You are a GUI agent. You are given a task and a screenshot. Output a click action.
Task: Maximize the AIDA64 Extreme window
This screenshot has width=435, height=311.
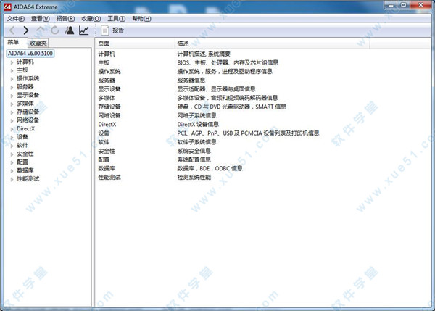tap(404, 5)
